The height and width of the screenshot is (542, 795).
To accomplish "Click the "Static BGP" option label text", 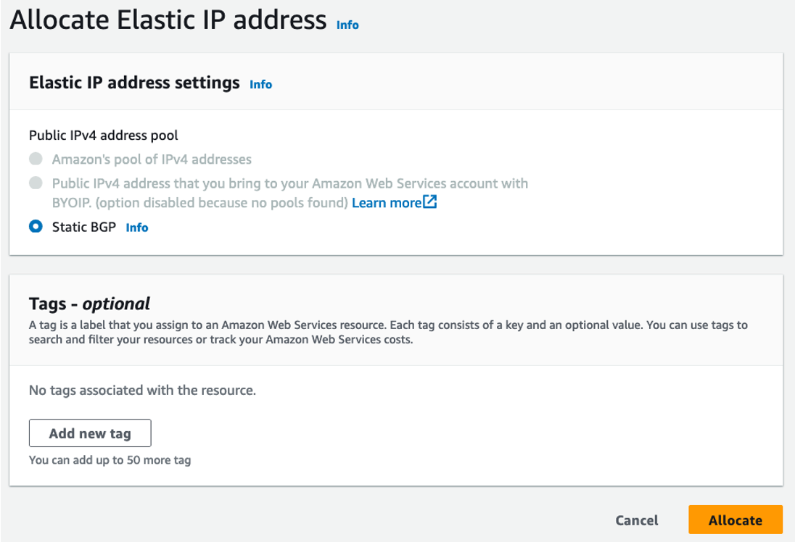I will tap(84, 227).
